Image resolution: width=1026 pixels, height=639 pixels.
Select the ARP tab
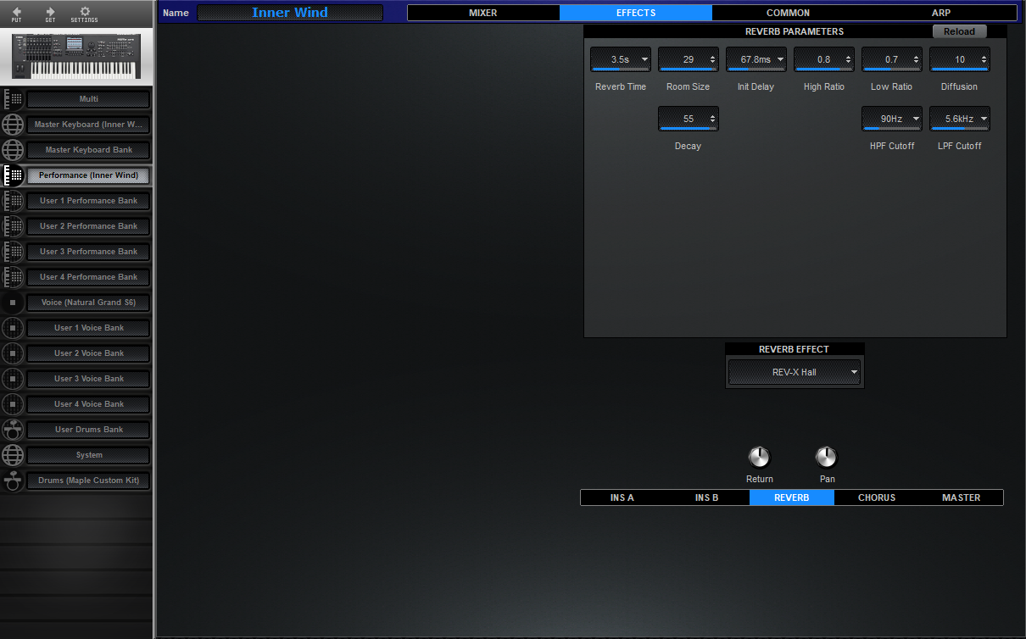click(x=940, y=12)
